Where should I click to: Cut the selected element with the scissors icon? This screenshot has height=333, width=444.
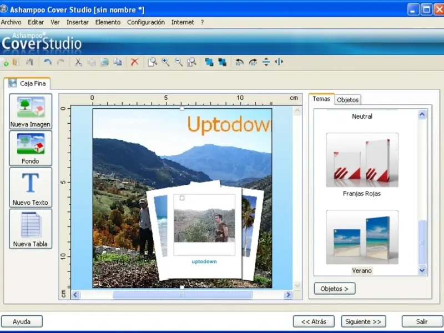tap(78, 62)
